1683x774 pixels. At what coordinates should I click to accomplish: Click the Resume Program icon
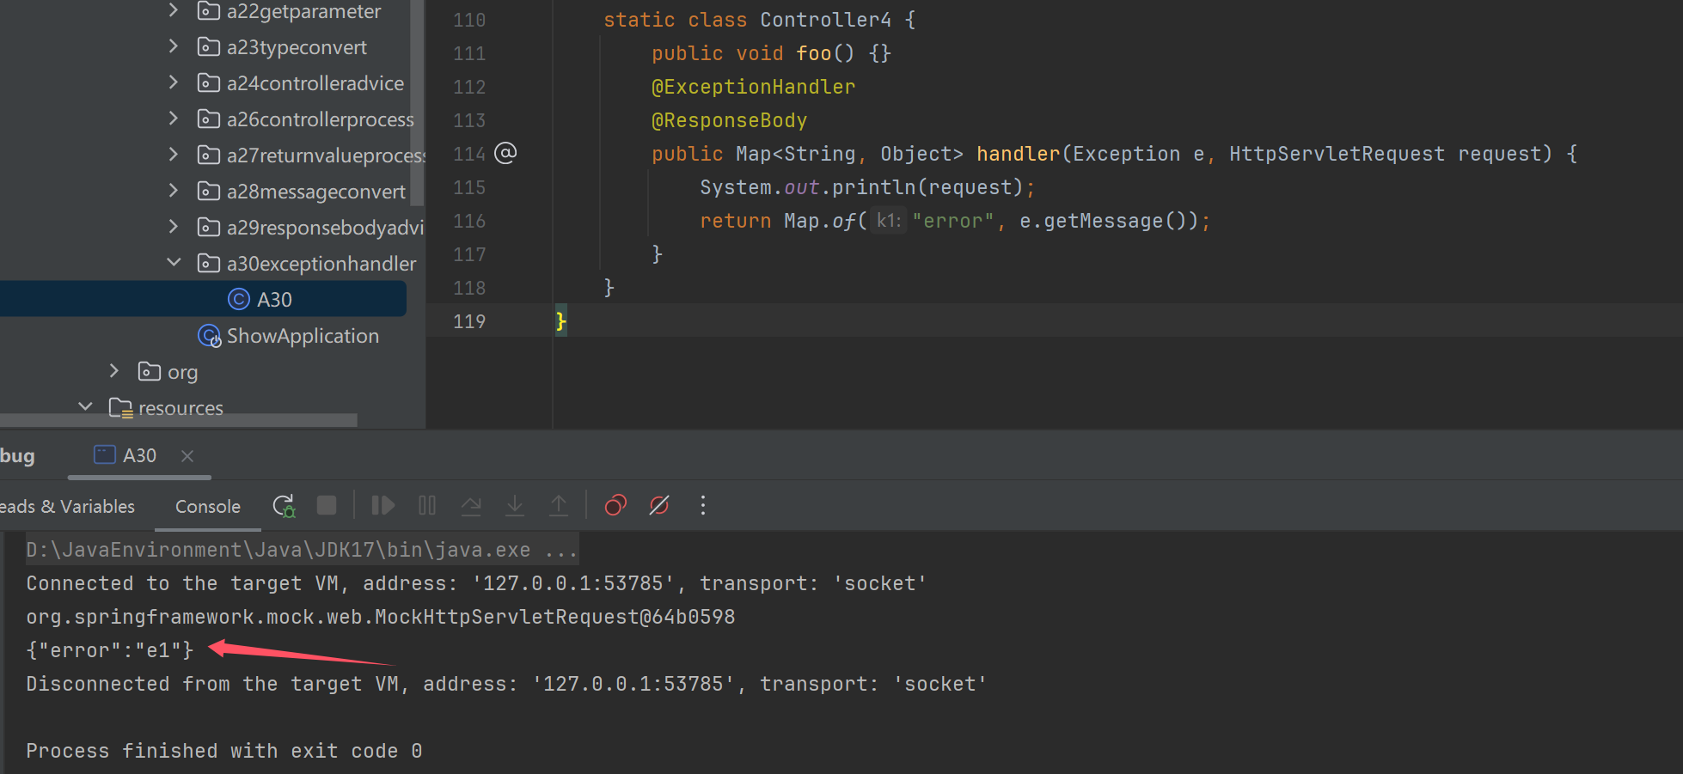(x=382, y=505)
